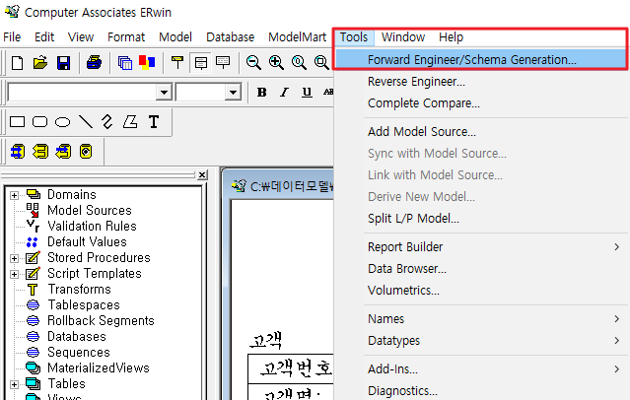Open the Edit menu
The width and height of the screenshot is (630, 400).
(44, 37)
